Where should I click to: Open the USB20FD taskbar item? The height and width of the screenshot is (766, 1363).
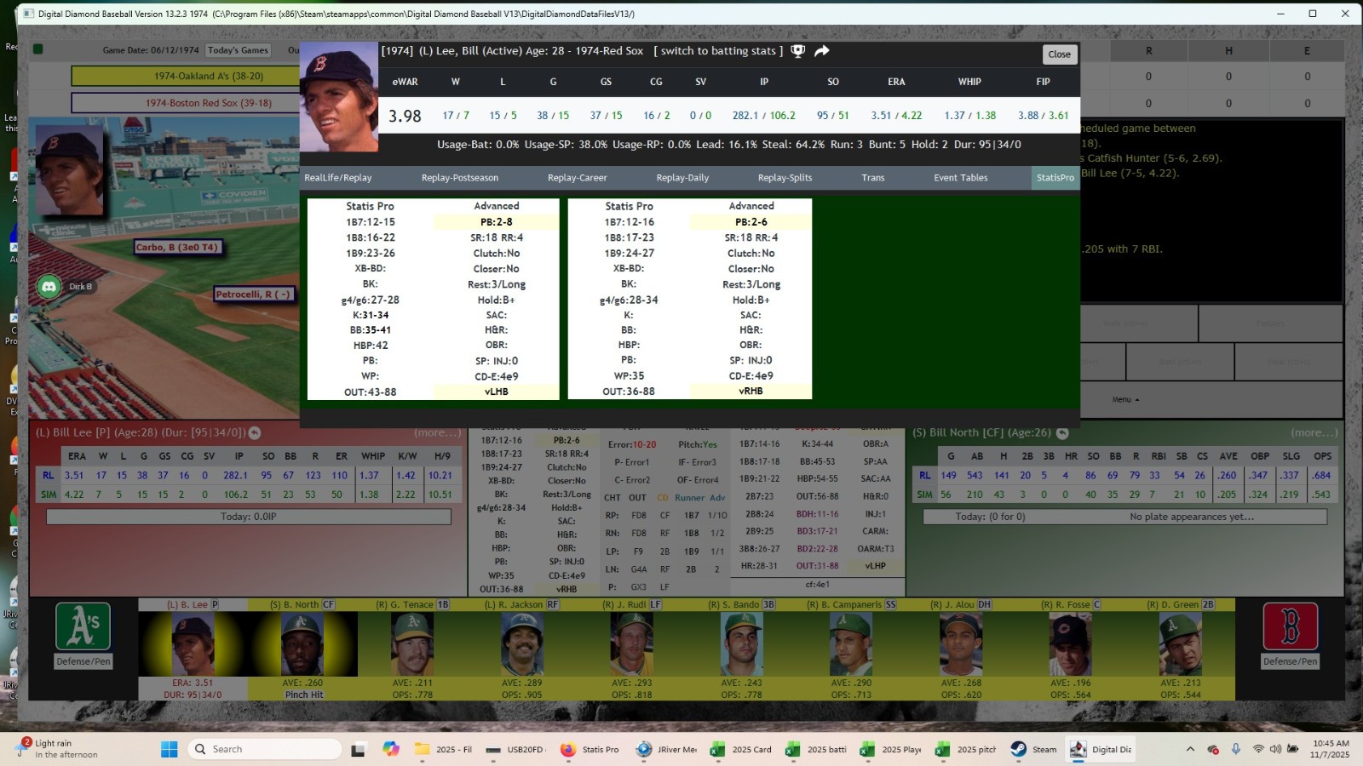pyautogui.click(x=515, y=749)
